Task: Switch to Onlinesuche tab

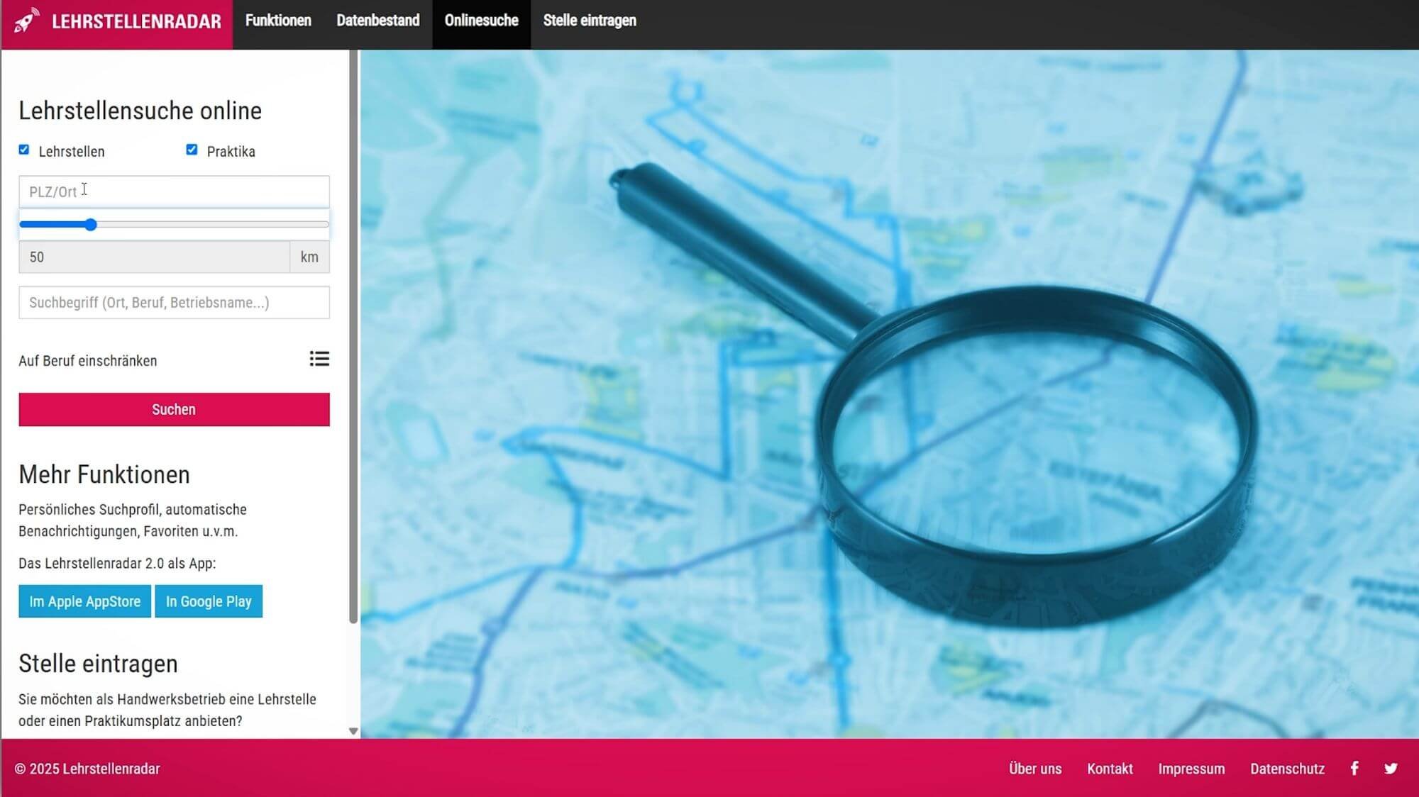Action: coord(481,21)
